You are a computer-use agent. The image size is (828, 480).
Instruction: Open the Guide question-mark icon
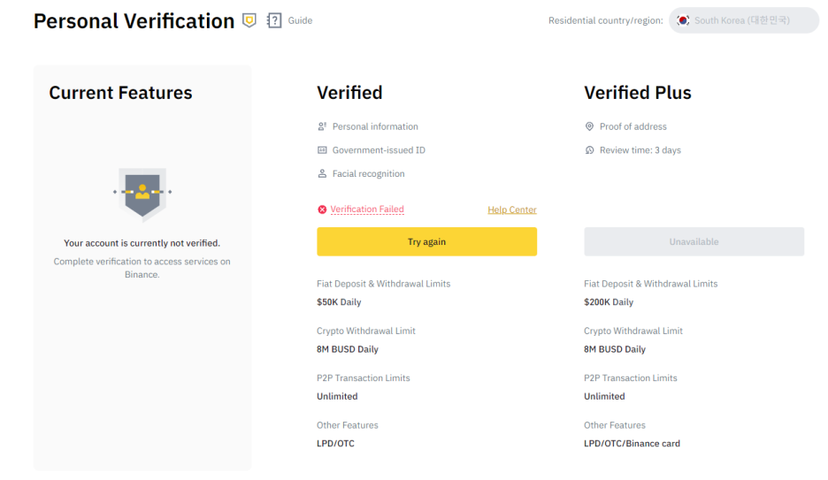pos(274,20)
